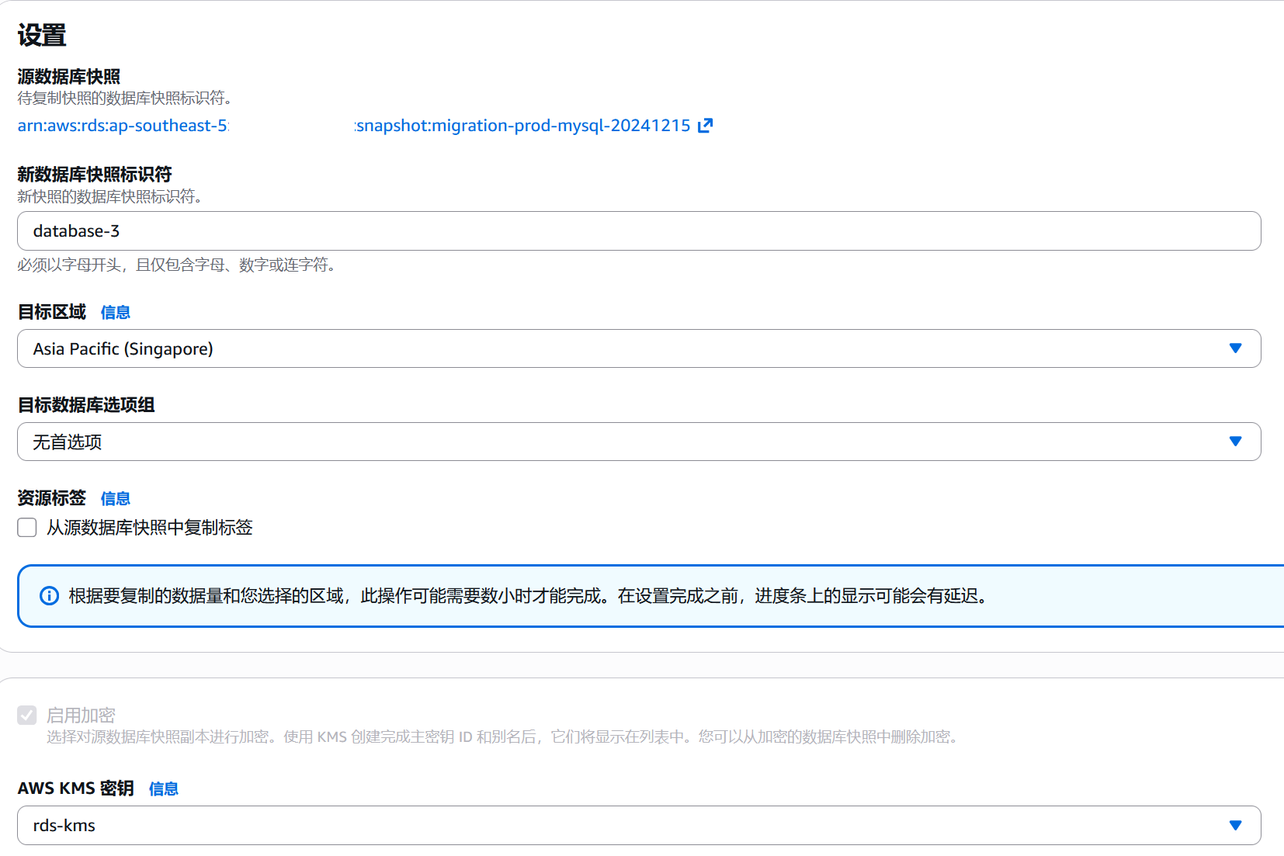
Task: Click the blue arrow in option group selector
Action: pyautogui.click(x=1235, y=442)
